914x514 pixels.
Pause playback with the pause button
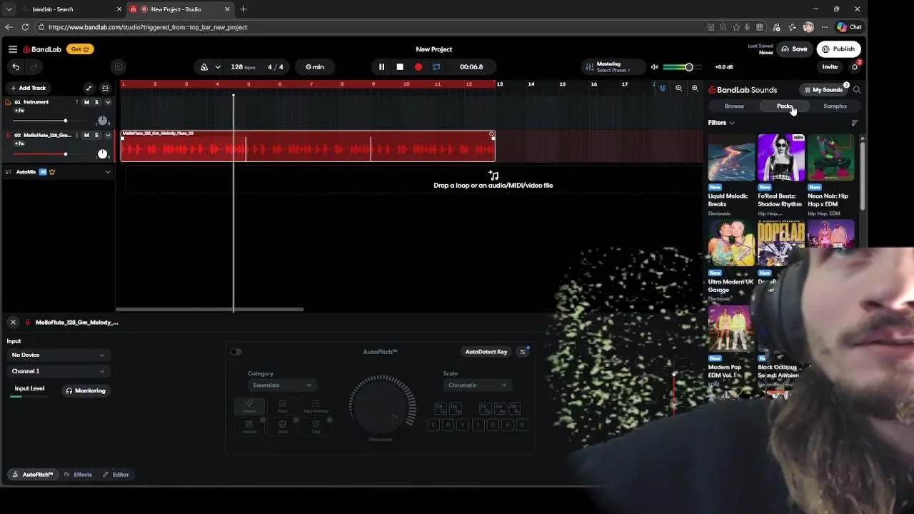381,67
